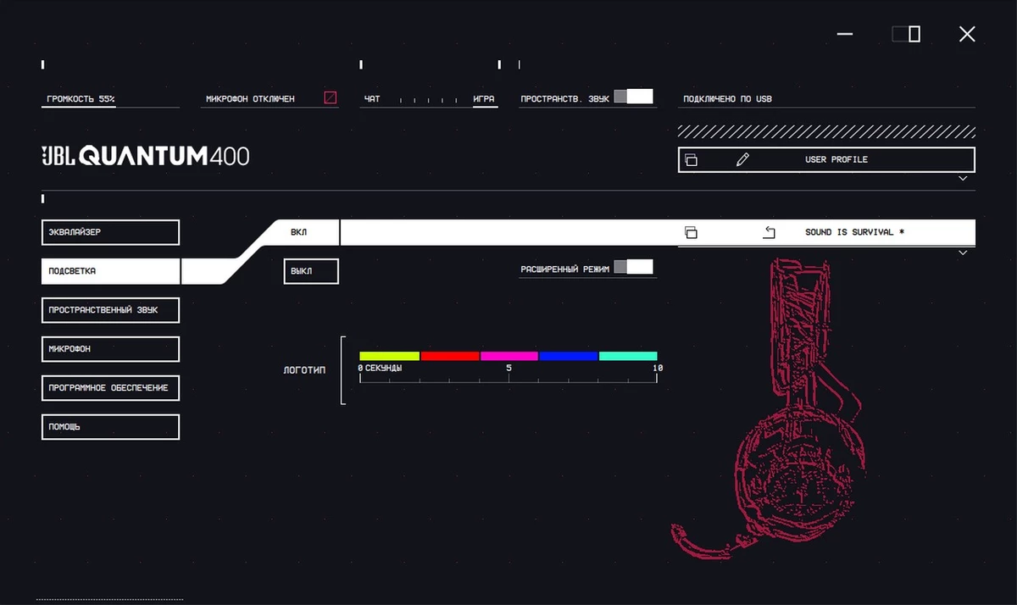Click the copy icon next to User Profile

tap(691, 160)
